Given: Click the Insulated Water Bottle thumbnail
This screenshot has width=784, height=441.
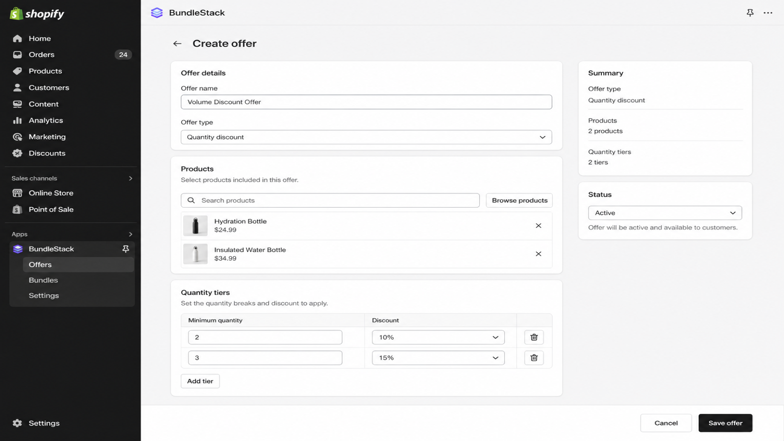Looking at the screenshot, I should coord(196,254).
